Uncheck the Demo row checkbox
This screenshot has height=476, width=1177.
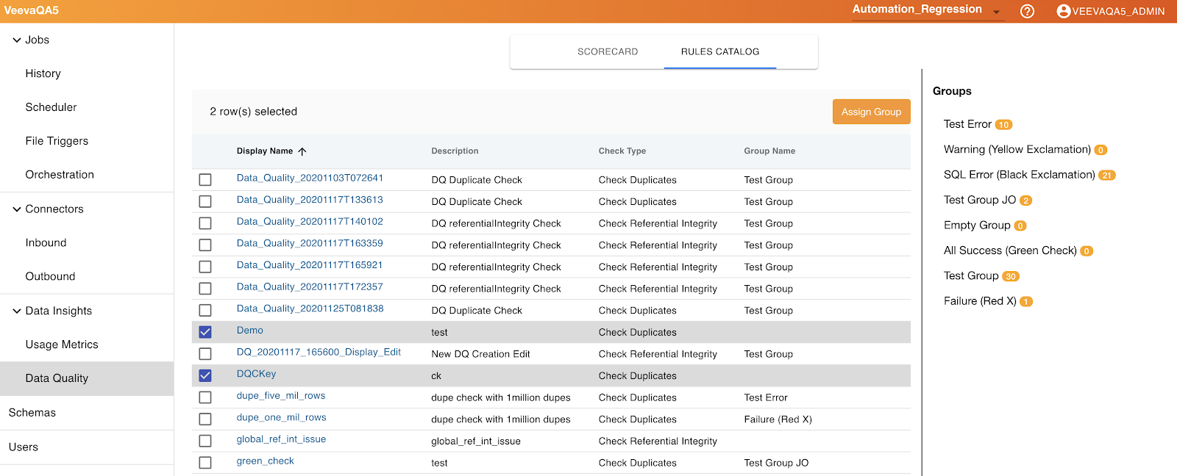[205, 332]
